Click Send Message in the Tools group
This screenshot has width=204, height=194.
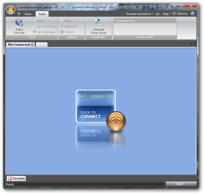click(45, 26)
